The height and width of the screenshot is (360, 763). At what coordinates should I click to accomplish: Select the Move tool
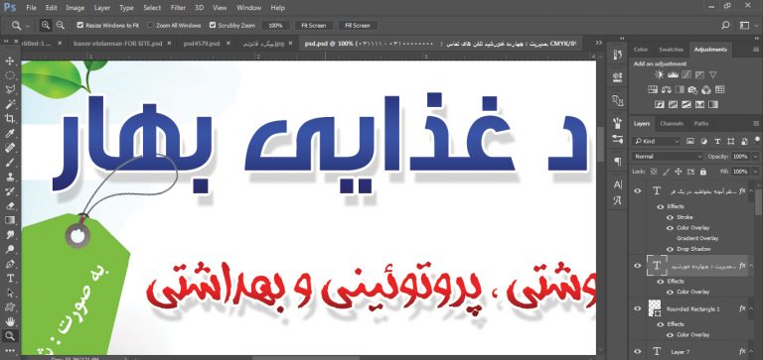click(x=10, y=61)
